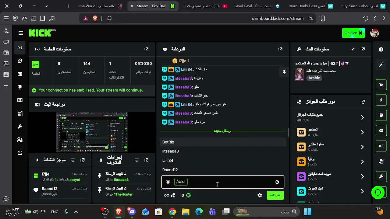Open Discord from the Windows taskbar

pyautogui.click(x=132, y=212)
